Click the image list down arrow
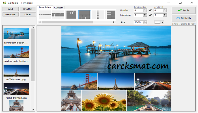The height and width of the screenshot is (113, 198). tap(33, 110)
